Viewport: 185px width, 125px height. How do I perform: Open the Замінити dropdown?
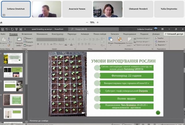point(161,42)
